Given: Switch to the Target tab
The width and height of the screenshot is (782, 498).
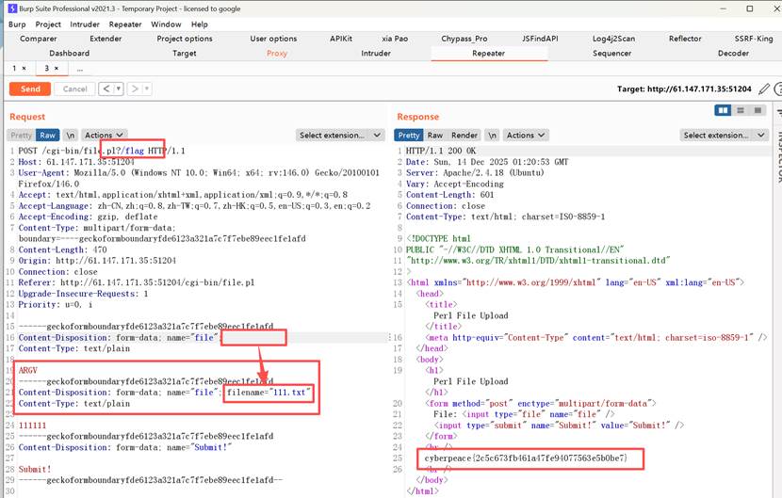Looking at the screenshot, I should (184, 54).
